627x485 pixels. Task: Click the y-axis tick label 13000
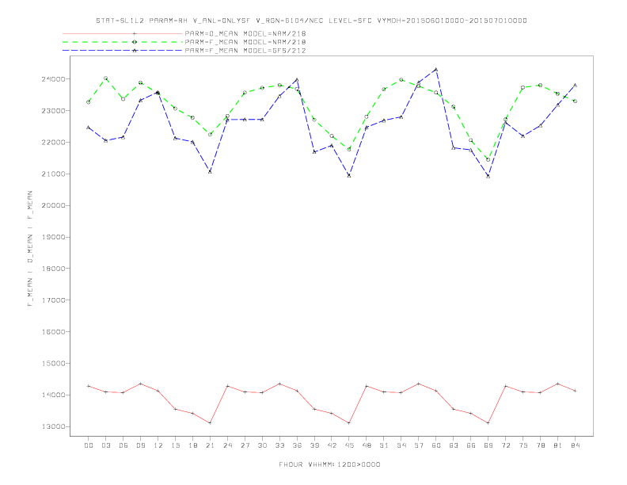click(x=53, y=426)
